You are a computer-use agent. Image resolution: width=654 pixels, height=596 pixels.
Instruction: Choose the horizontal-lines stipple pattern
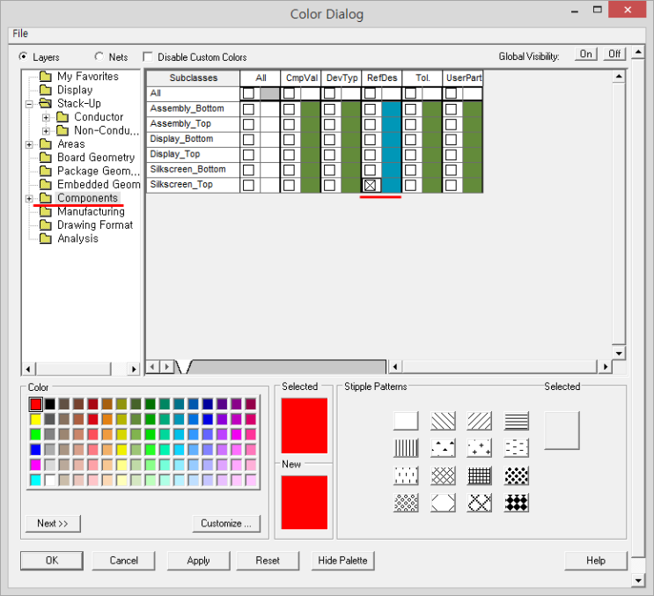pos(517,421)
